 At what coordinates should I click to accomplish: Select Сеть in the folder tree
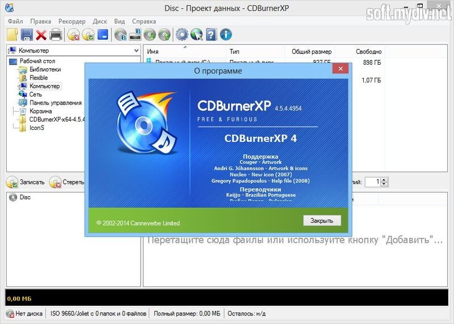35,95
